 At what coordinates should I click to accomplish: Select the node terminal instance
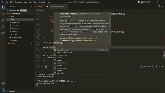pos(143,67)
